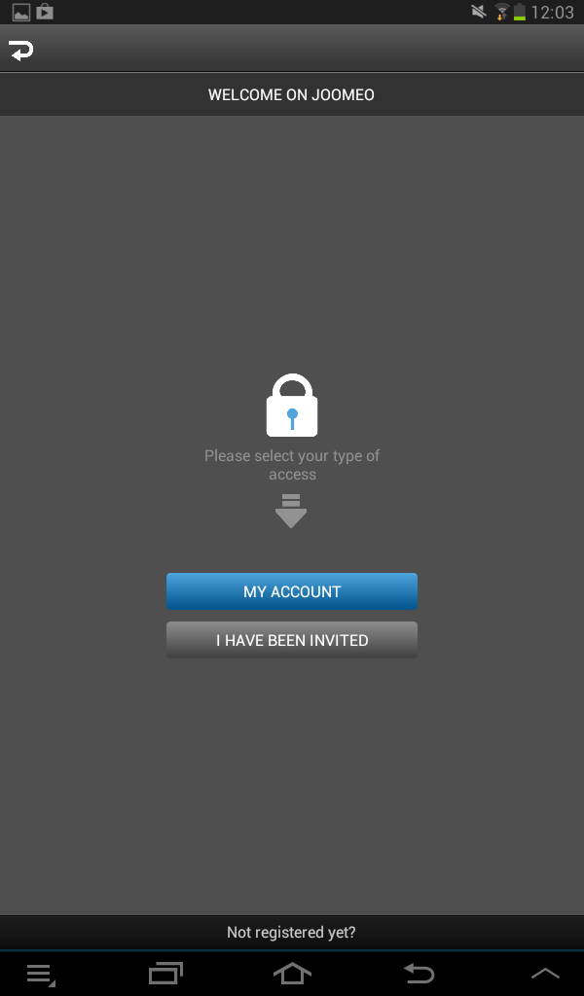The image size is (584, 996).
Task: Choose the I HAVE BEEN INVITED button
Action: pyautogui.click(x=292, y=640)
